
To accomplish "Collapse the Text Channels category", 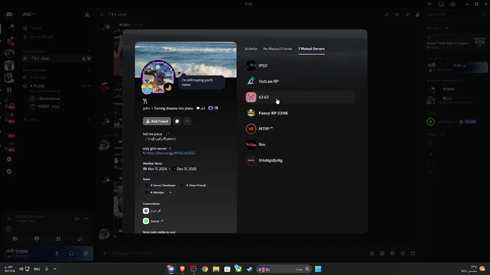I will [35, 51].
